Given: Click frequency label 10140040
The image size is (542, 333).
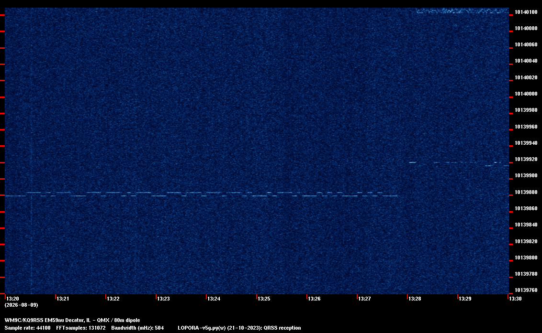Looking at the screenshot, I should (x=526, y=61).
